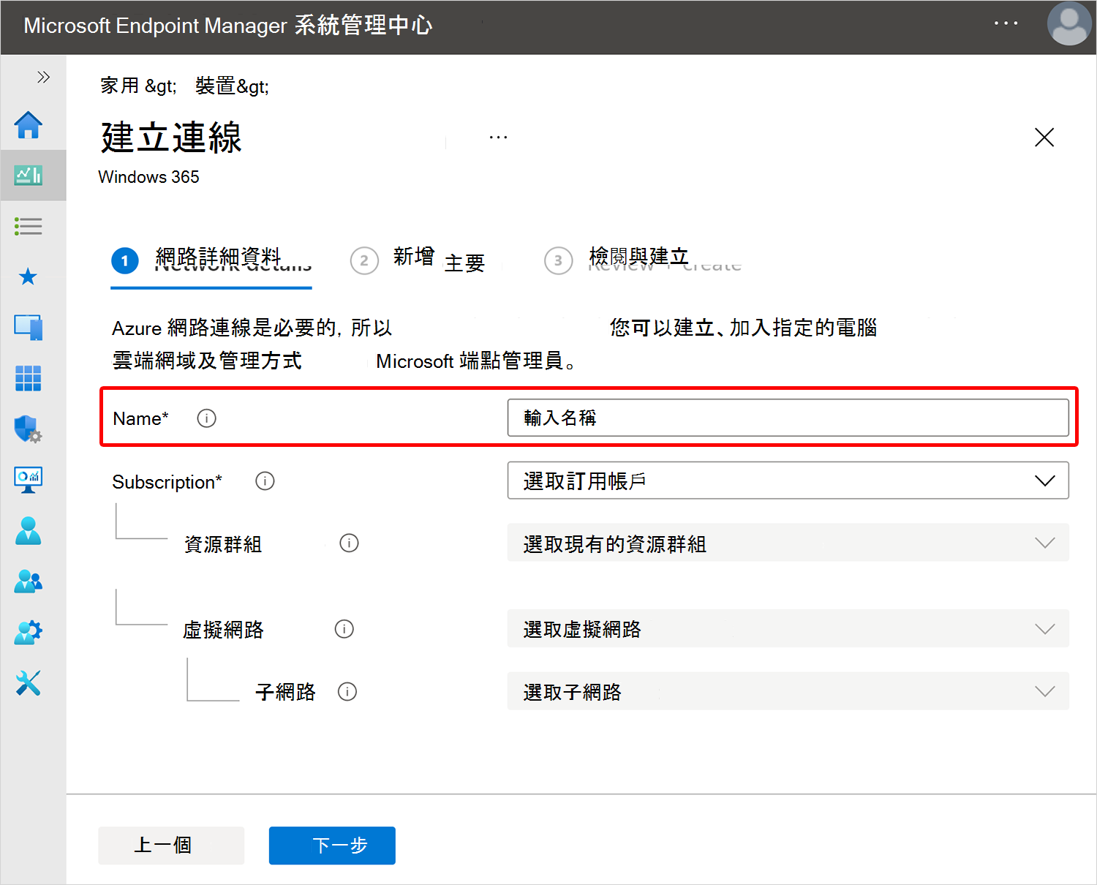Open Reports monitor icon in sidebar
The image size is (1097, 885).
tap(29, 480)
